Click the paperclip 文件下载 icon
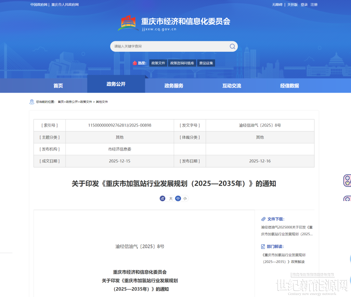The image size is (351, 297). pyautogui.click(x=263, y=219)
